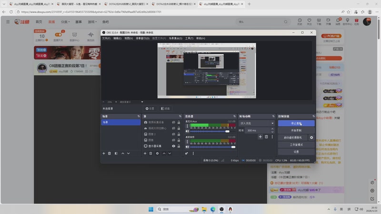Hide the 显示器采集 source
The height and width of the screenshot is (214, 381).
pyautogui.click(x=173, y=146)
